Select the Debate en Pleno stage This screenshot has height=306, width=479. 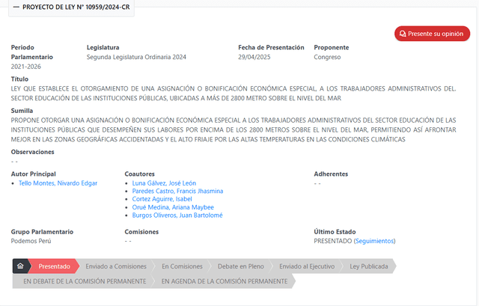241,266
